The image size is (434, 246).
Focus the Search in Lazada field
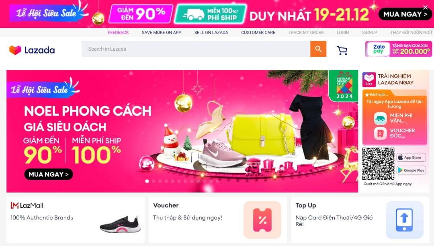click(196, 49)
